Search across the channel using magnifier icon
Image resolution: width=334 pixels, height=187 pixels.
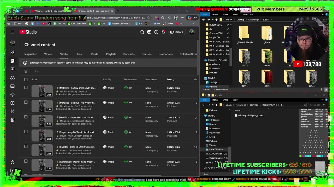tap(142, 32)
